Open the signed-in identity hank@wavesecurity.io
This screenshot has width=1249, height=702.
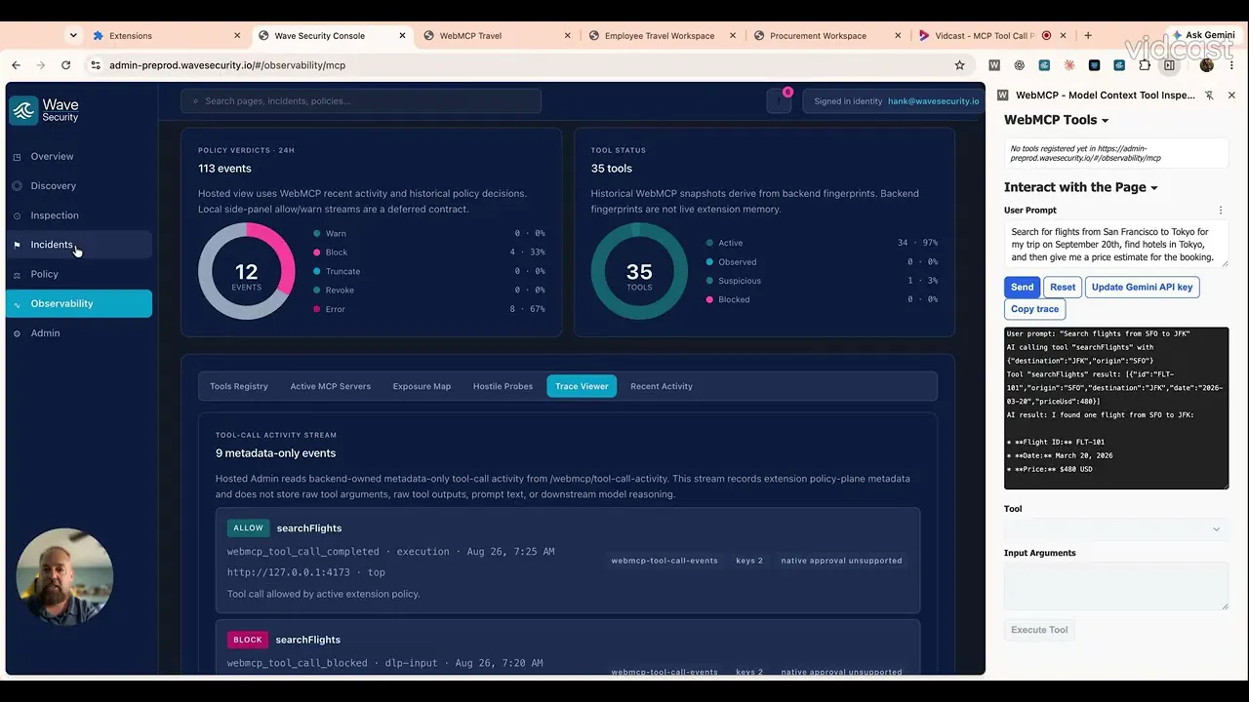tap(893, 100)
